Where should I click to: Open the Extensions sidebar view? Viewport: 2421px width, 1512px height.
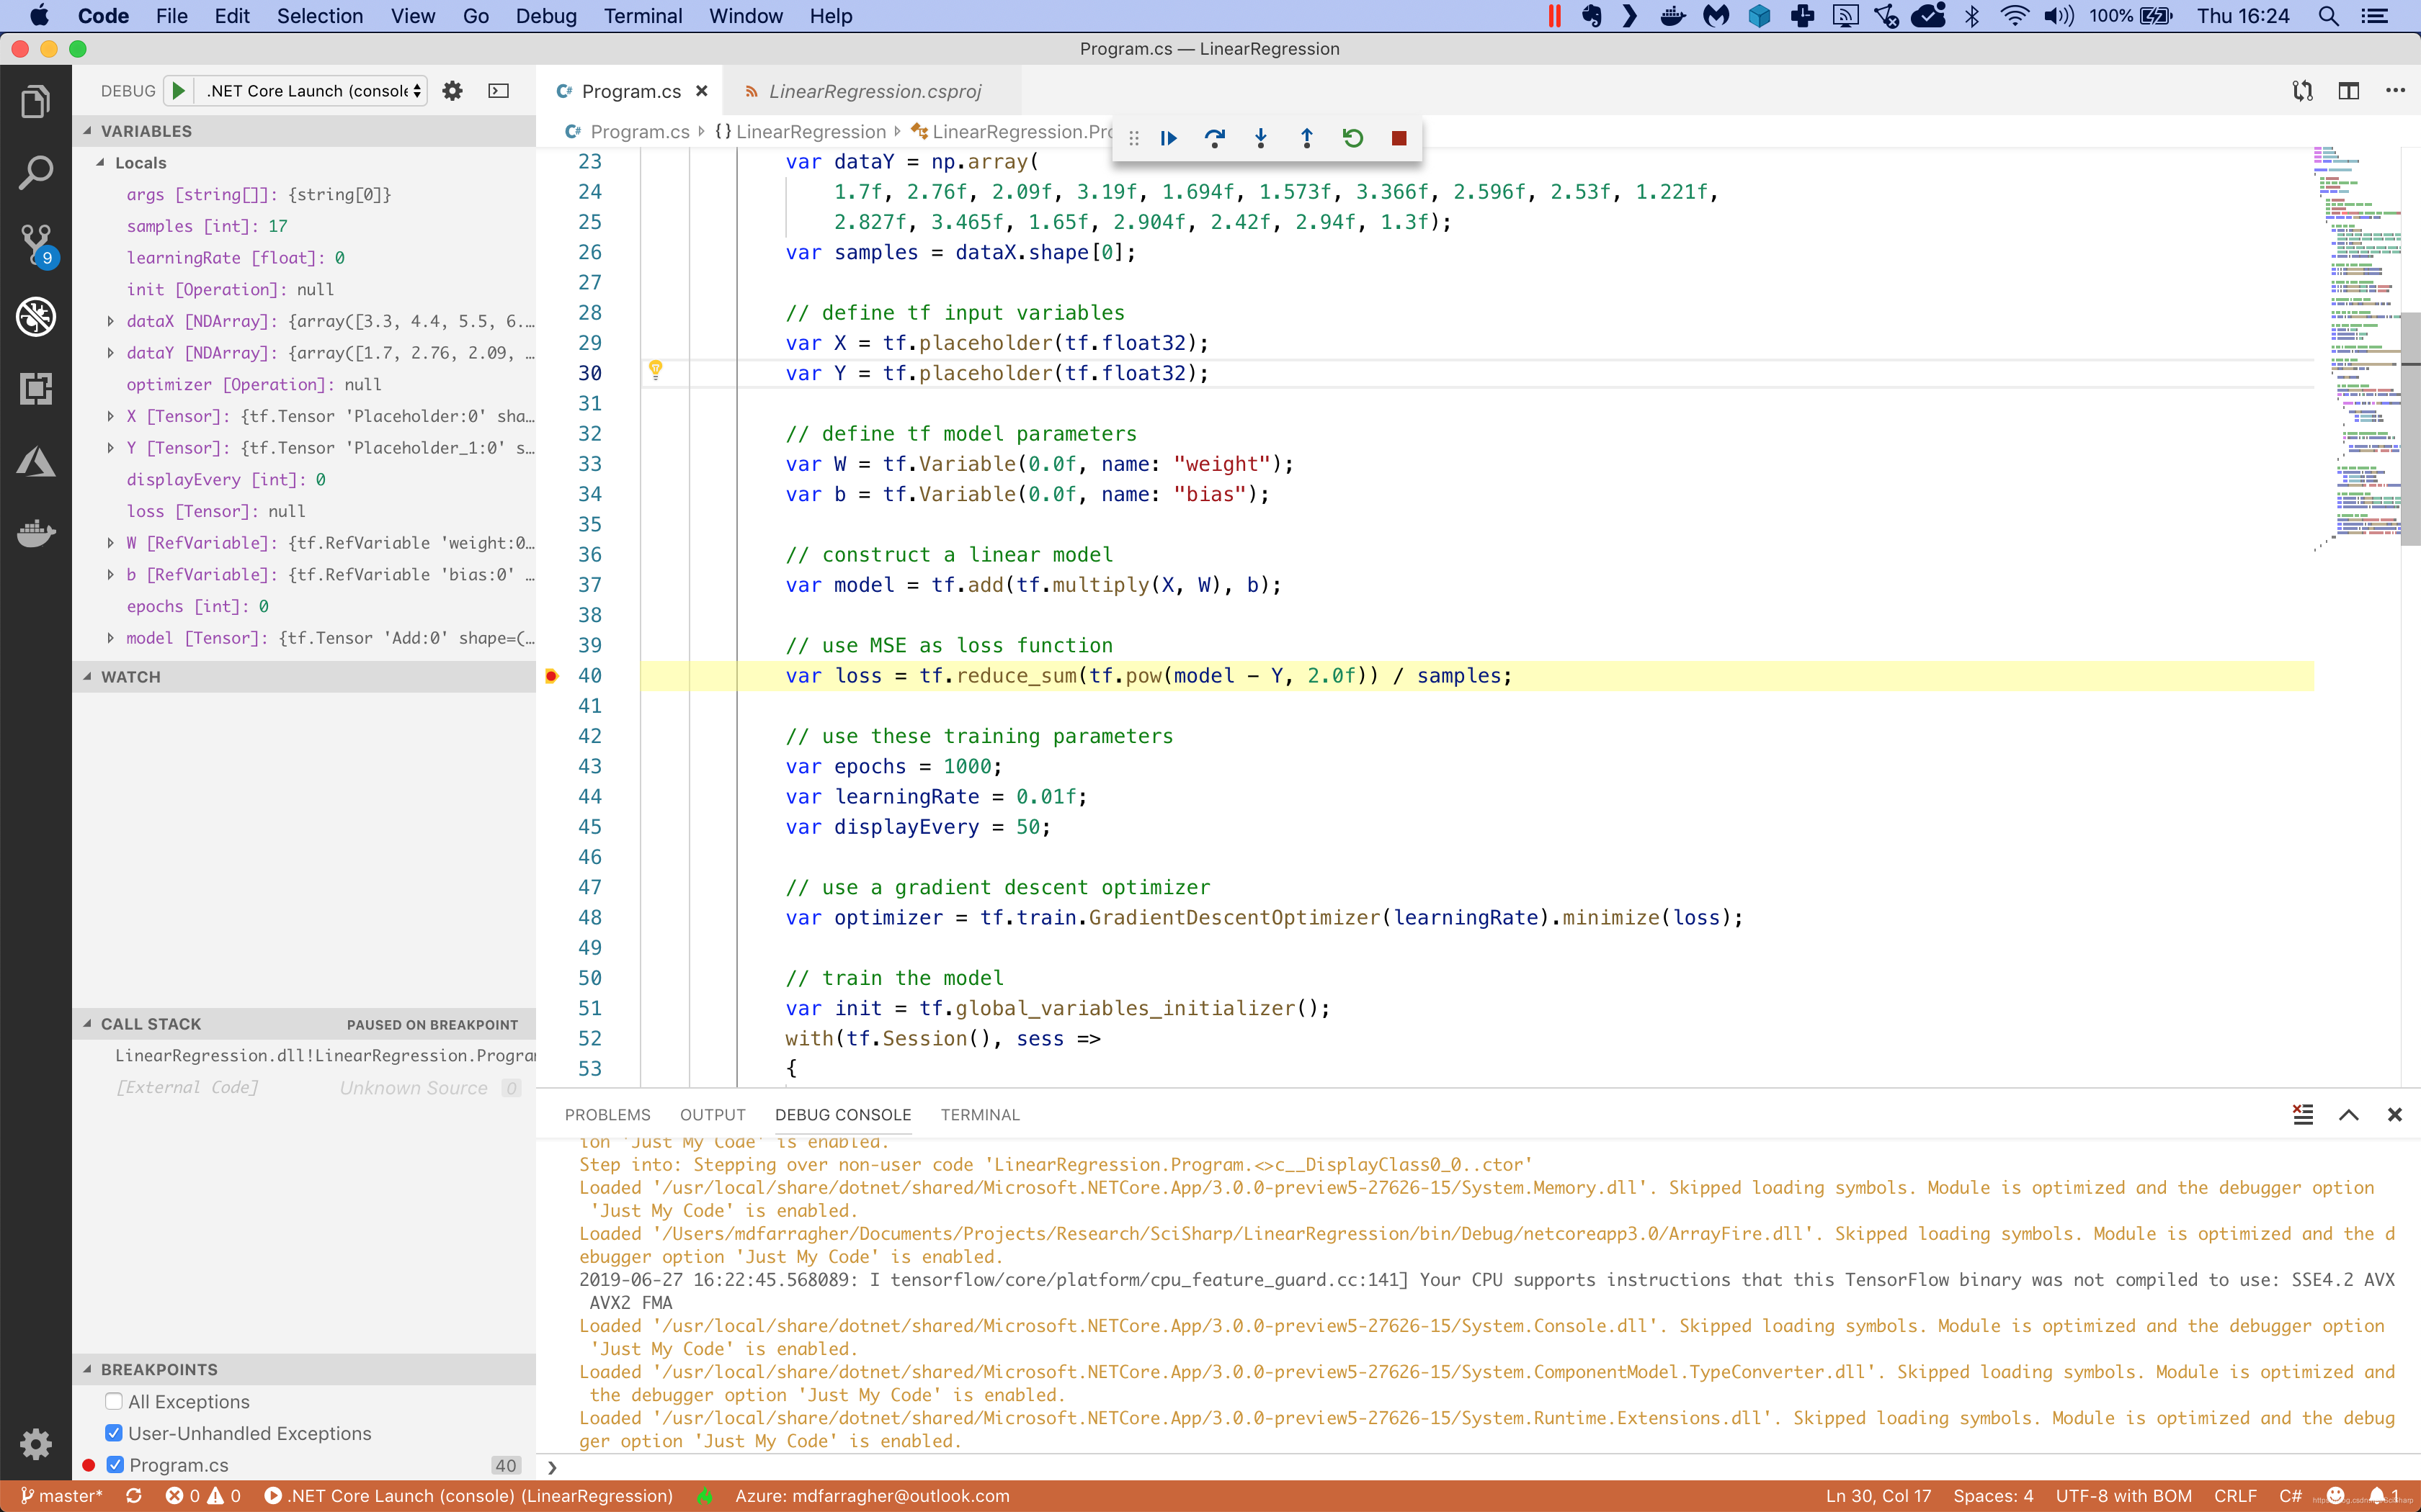pyautogui.click(x=36, y=388)
